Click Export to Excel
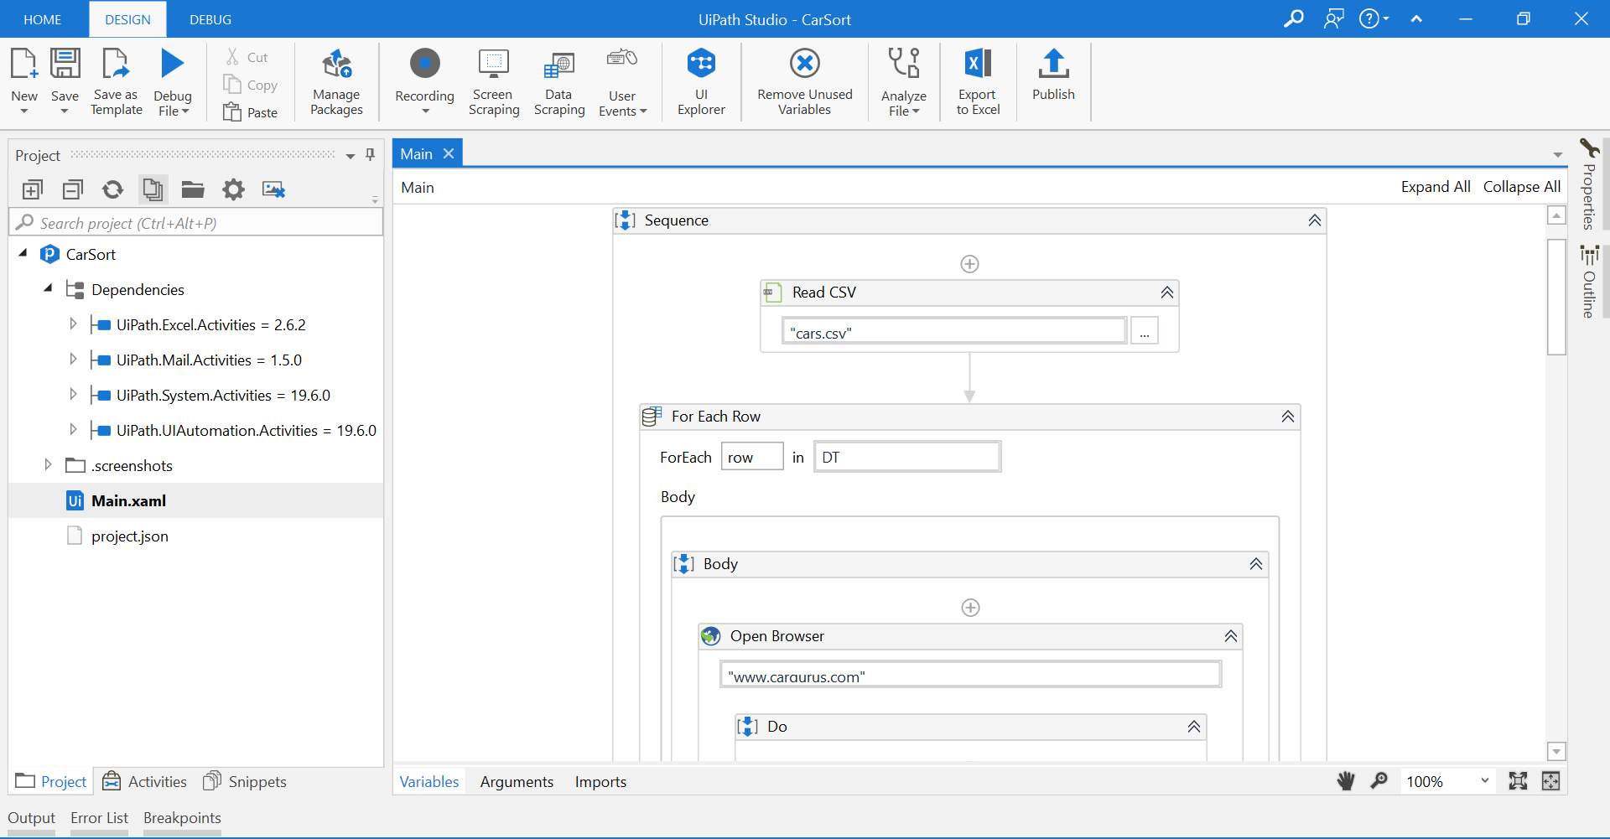The image size is (1610, 839). point(978,81)
